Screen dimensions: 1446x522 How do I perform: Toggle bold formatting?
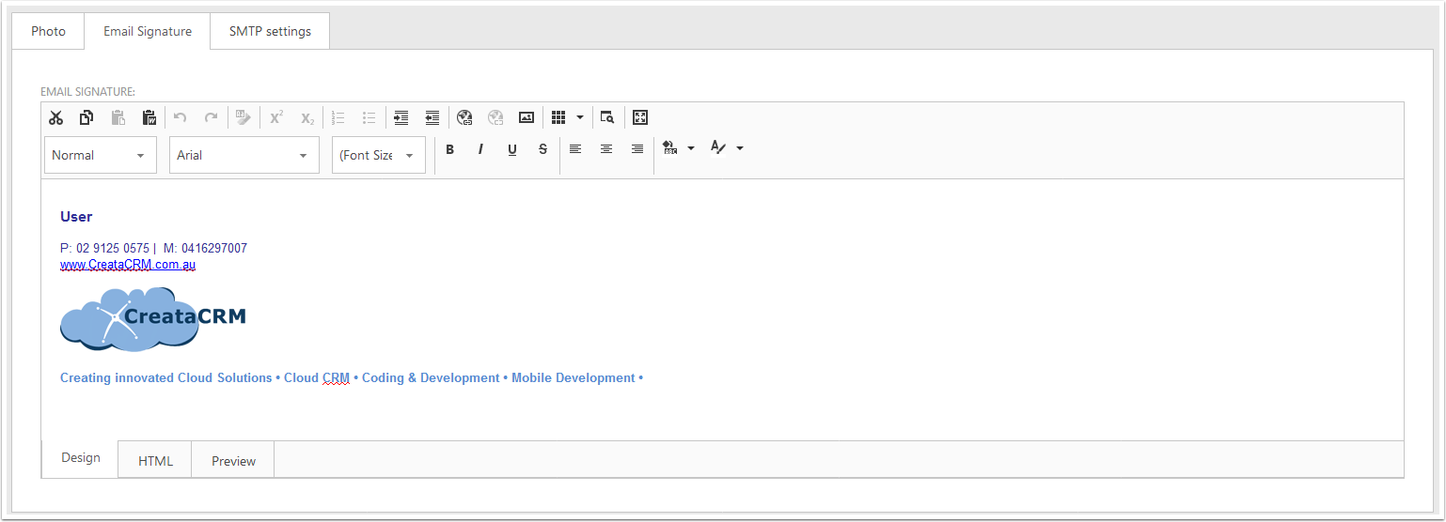tap(450, 149)
